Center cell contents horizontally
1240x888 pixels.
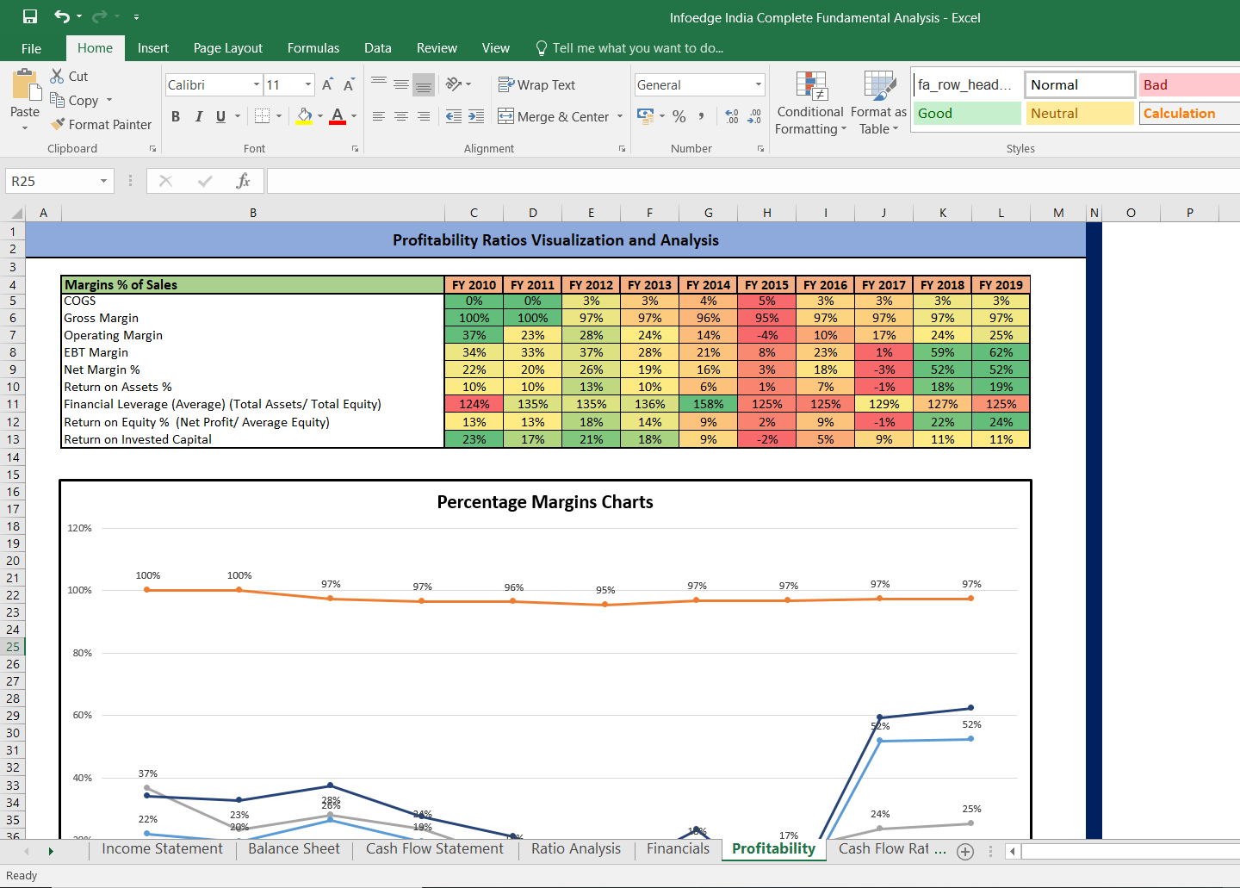(x=401, y=116)
